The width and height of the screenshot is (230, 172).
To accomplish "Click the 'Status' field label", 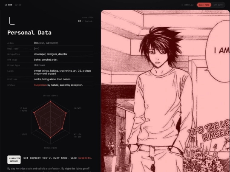I will click(x=11, y=85).
